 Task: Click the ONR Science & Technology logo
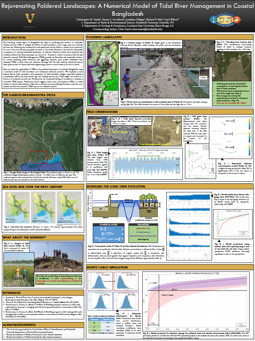click(226, 20)
